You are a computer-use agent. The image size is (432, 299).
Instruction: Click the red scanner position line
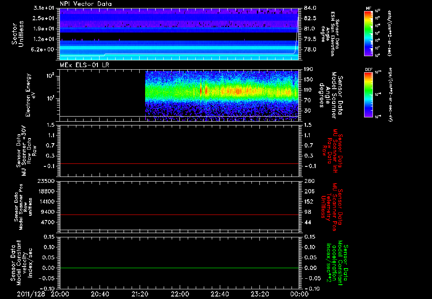click(x=179, y=215)
